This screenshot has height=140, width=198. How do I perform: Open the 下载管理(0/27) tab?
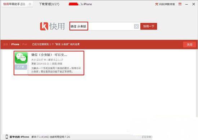click(x=49, y=4)
